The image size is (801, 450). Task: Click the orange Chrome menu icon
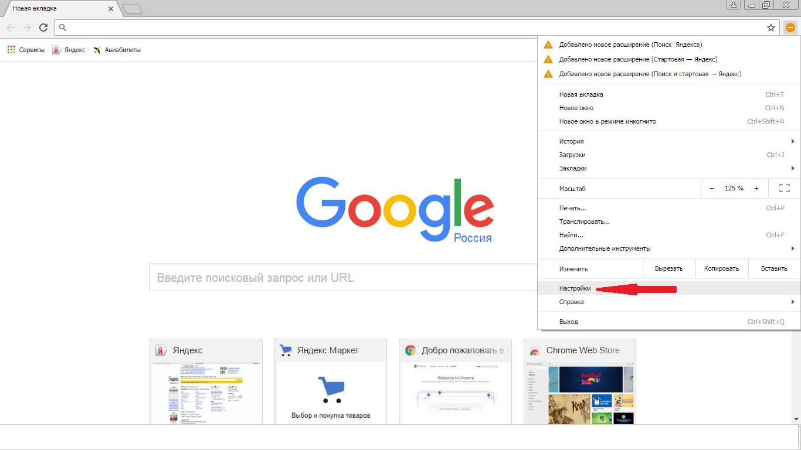click(790, 28)
